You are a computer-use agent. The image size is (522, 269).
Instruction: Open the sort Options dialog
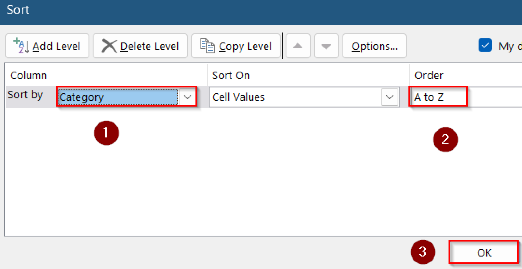(374, 46)
